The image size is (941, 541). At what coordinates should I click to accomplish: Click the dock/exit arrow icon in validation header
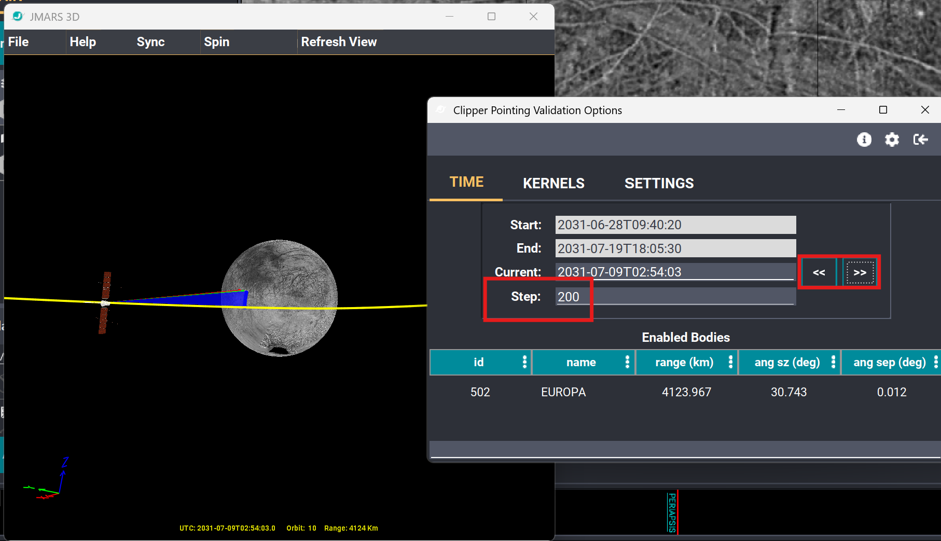tap(920, 140)
